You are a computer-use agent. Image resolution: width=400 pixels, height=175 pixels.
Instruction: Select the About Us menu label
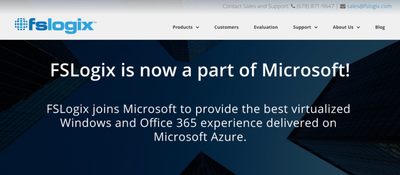pyautogui.click(x=343, y=27)
